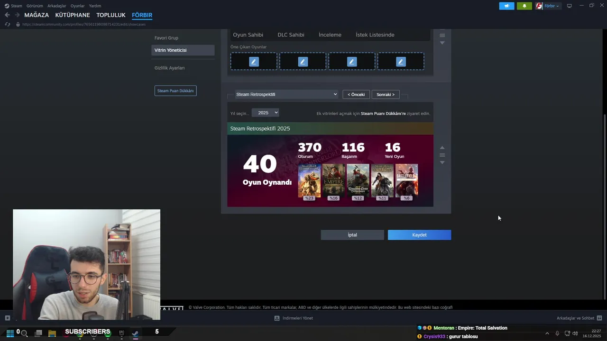Move the Steam Retrospektifi showcase down

click(x=442, y=162)
